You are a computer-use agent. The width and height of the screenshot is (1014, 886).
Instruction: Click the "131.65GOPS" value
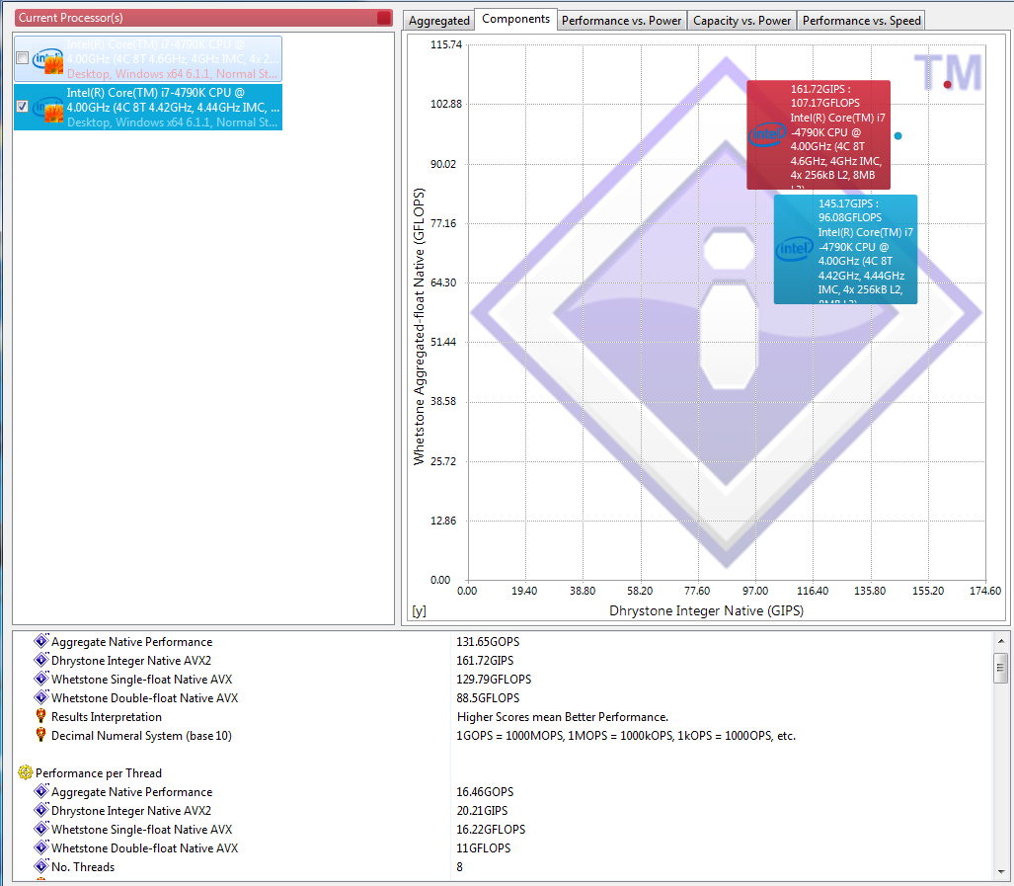pyautogui.click(x=489, y=642)
